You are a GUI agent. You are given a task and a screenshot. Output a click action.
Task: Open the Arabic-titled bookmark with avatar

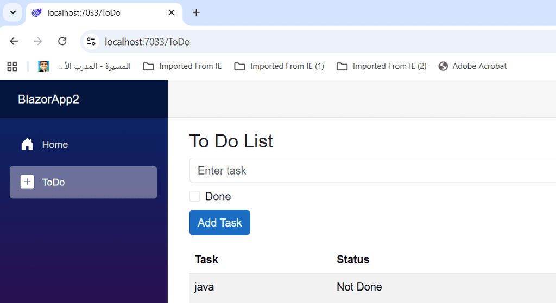point(84,66)
